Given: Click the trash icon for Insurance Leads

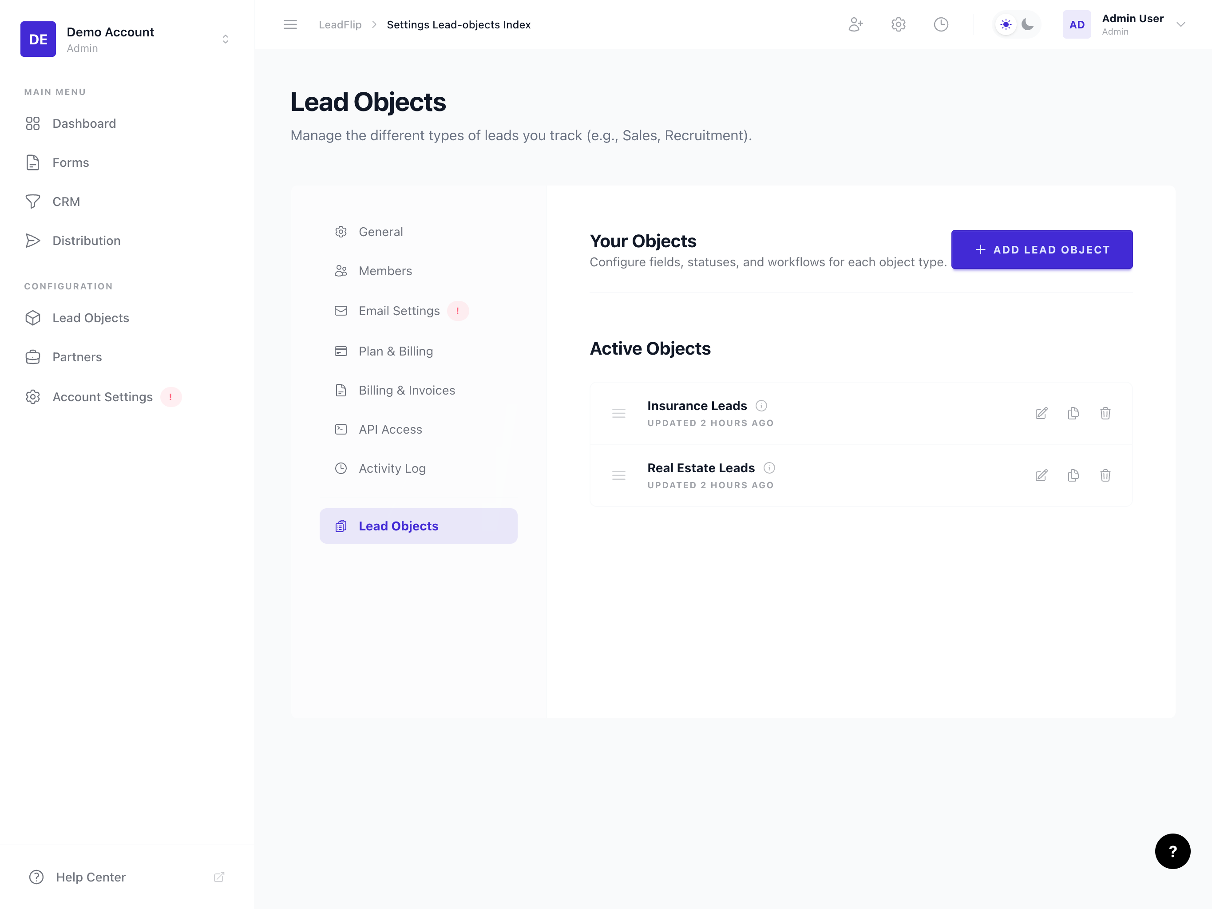Looking at the screenshot, I should [x=1105, y=413].
